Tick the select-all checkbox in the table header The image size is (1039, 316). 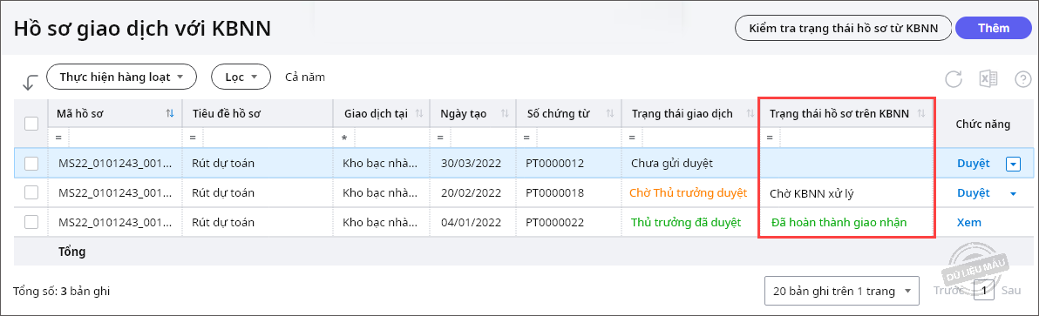[x=31, y=123]
